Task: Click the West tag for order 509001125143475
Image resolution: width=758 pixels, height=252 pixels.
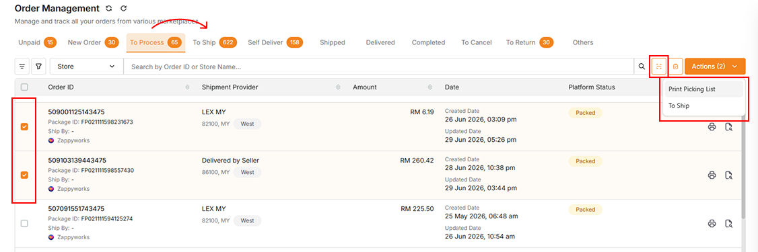Action: [x=248, y=124]
